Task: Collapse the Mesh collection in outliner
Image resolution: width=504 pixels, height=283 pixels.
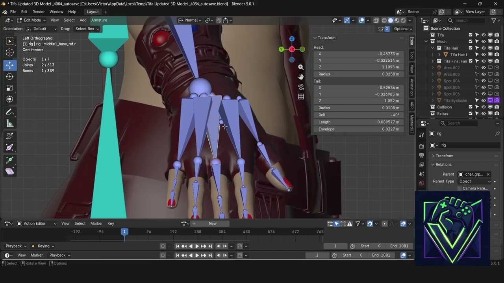Action: click(426, 42)
